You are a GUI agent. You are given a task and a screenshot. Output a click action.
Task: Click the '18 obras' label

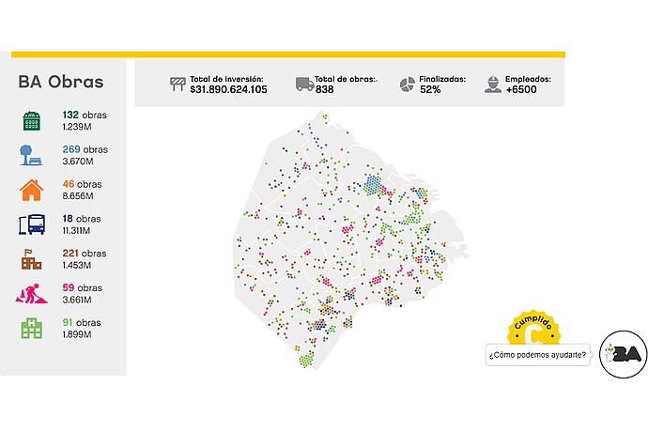coord(82,219)
